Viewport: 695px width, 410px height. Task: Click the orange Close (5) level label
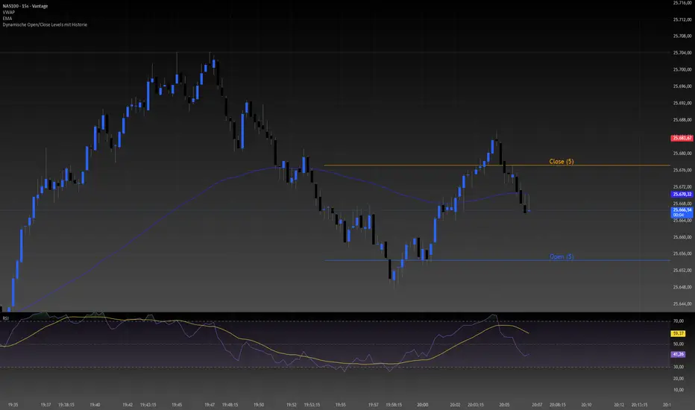(x=561, y=161)
